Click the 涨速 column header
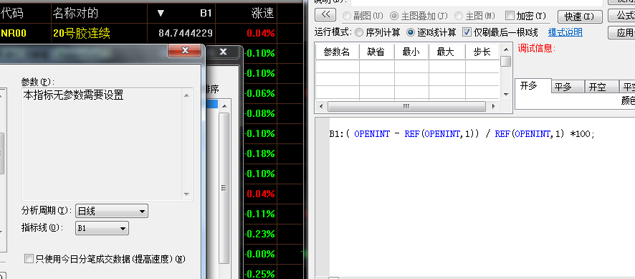Viewport: 635px width, 279px height. point(262,14)
